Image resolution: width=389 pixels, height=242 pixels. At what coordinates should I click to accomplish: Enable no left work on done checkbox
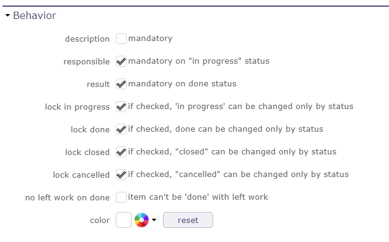(121, 197)
